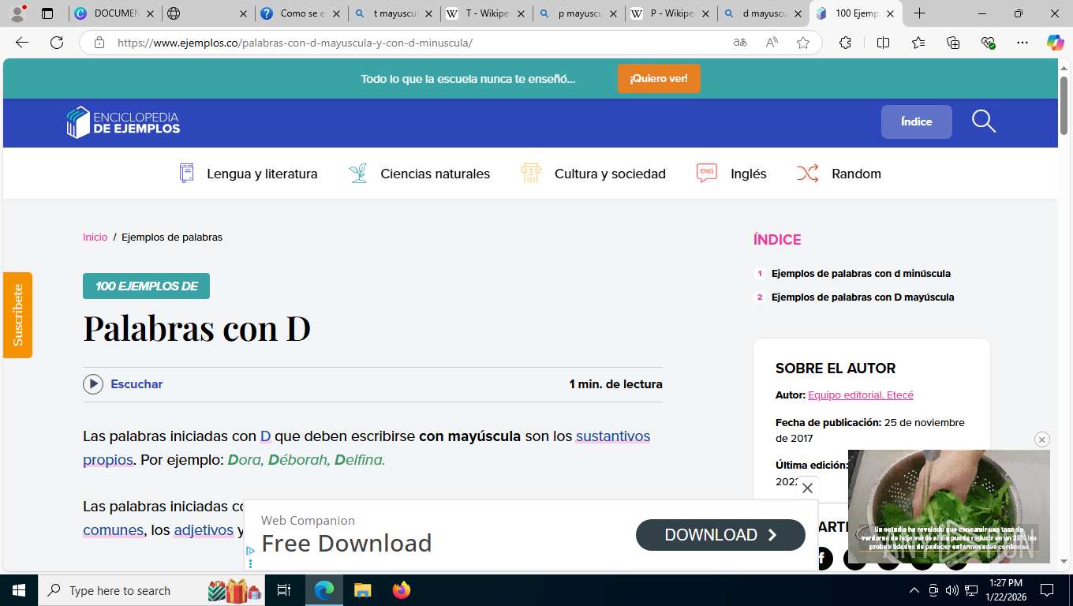Click the Suscríbete side tab
This screenshot has height=606, width=1073.
[x=17, y=315]
